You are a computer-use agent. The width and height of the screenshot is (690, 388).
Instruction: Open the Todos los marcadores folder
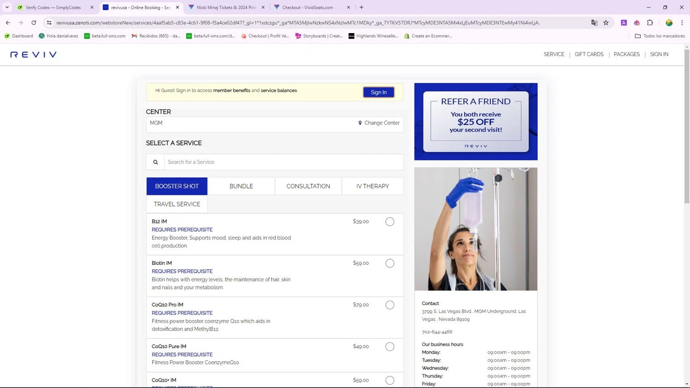(x=660, y=36)
